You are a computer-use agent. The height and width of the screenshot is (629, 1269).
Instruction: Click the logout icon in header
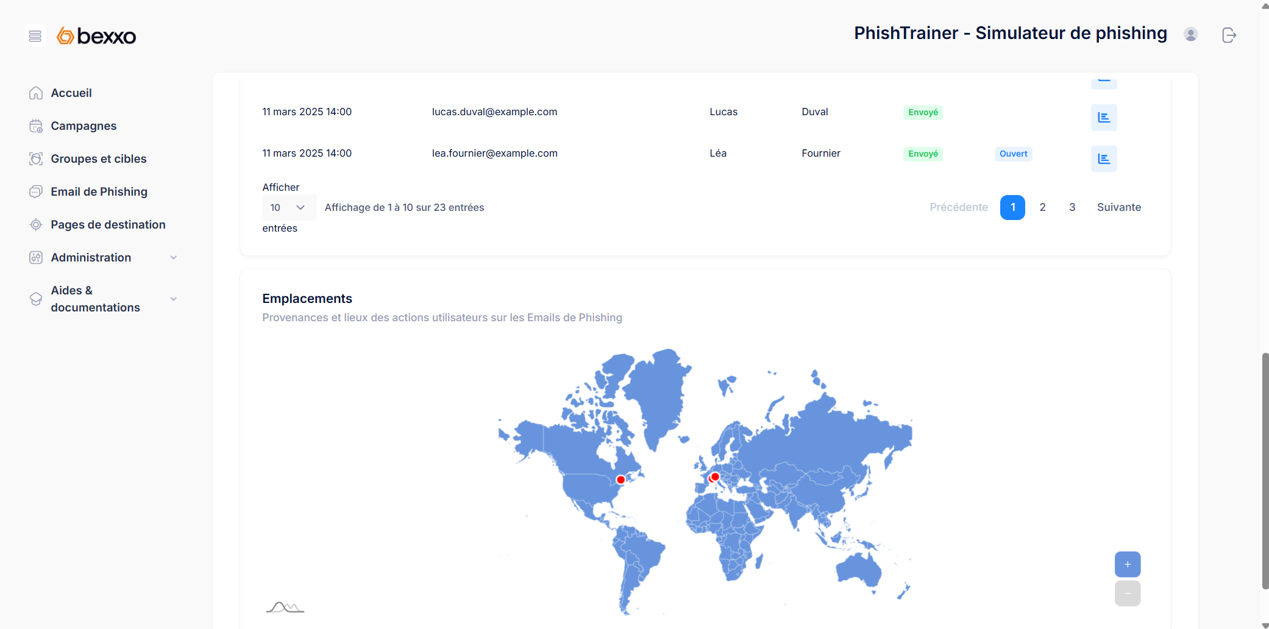pyautogui.click(x=1229, y=35)
